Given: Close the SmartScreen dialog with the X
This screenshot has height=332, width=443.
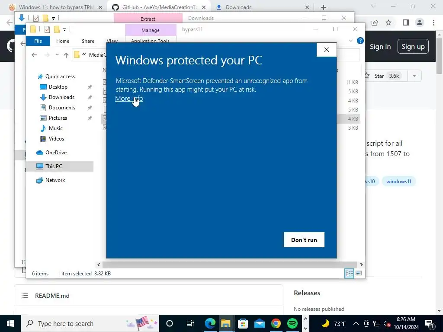Looking at the screenshot, I should coord(327,50).
